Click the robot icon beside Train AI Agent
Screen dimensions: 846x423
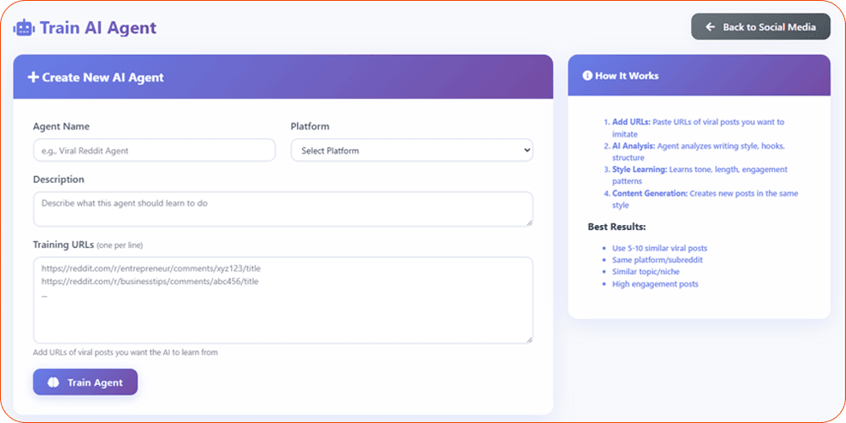(x=24, y=27)
